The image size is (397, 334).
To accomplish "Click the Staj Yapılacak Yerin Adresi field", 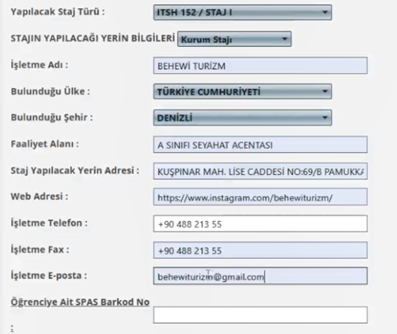I will pos(260,171).
